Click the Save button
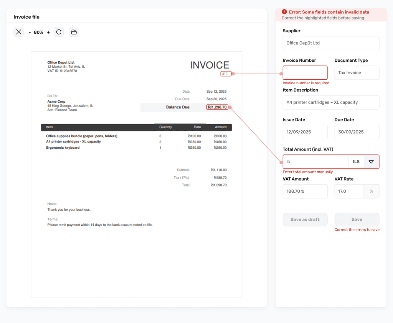The height and width of the screenshot is (323, 393). click(357, 219)
